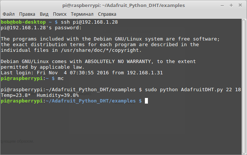Maximize the terminal window with plus icon
Image resolution: width=247 pixels, height=155 pixels.
point(231,5)
